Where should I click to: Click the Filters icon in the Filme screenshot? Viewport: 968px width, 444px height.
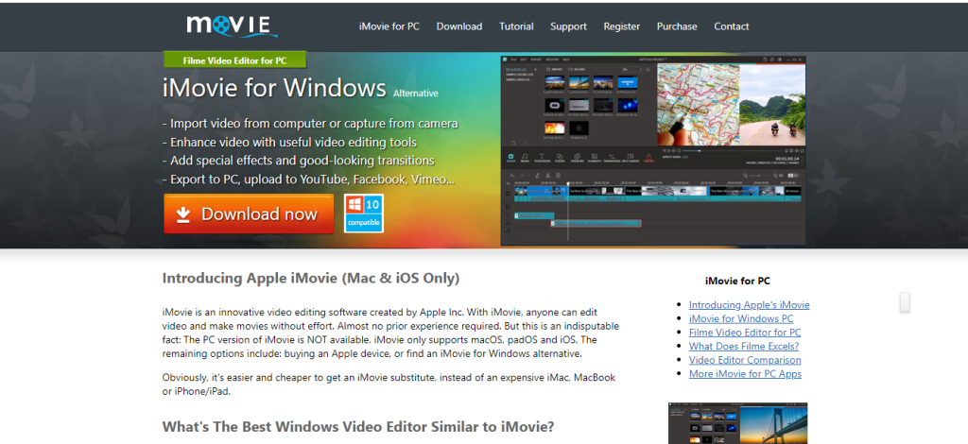pyautogui.click(x=560, y=159)
